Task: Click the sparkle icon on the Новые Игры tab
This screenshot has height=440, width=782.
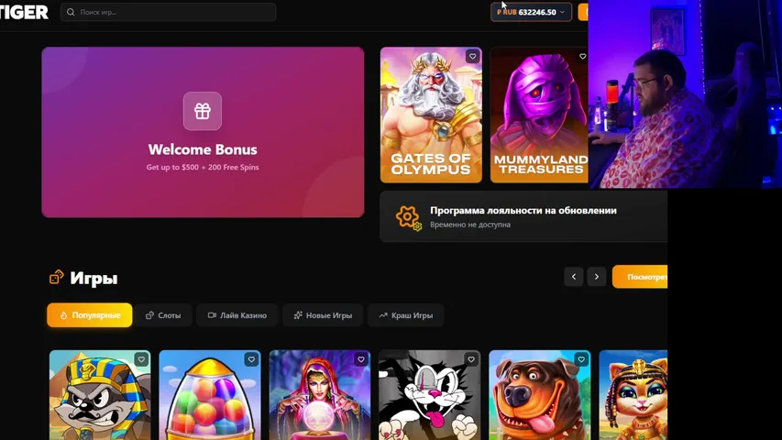Action: [x=298, y=315]
